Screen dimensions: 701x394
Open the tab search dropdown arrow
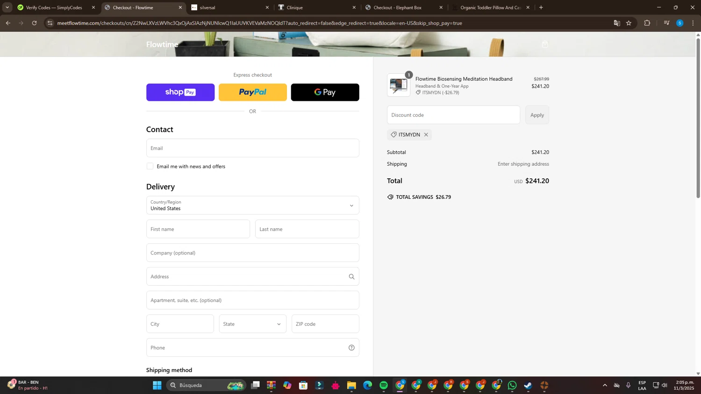pyautogui.click(x=7, y=7)
